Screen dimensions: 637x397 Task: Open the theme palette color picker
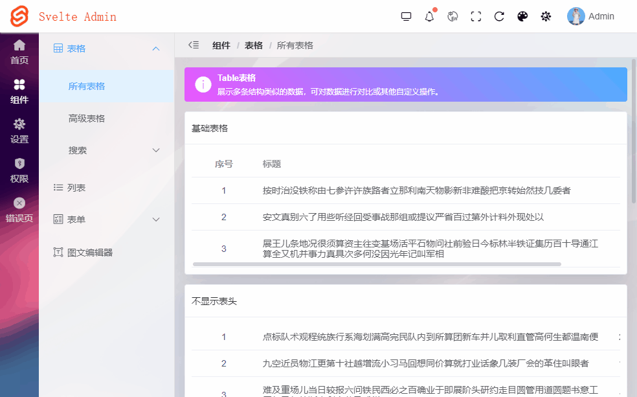tap(522, 16)
